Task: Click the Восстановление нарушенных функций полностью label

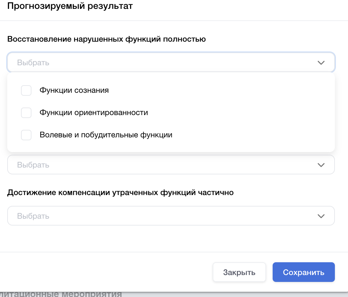Action: (106, 39)
